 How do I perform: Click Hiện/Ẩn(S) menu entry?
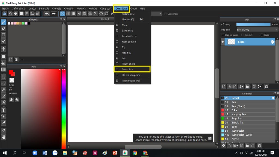pos(132,19)
